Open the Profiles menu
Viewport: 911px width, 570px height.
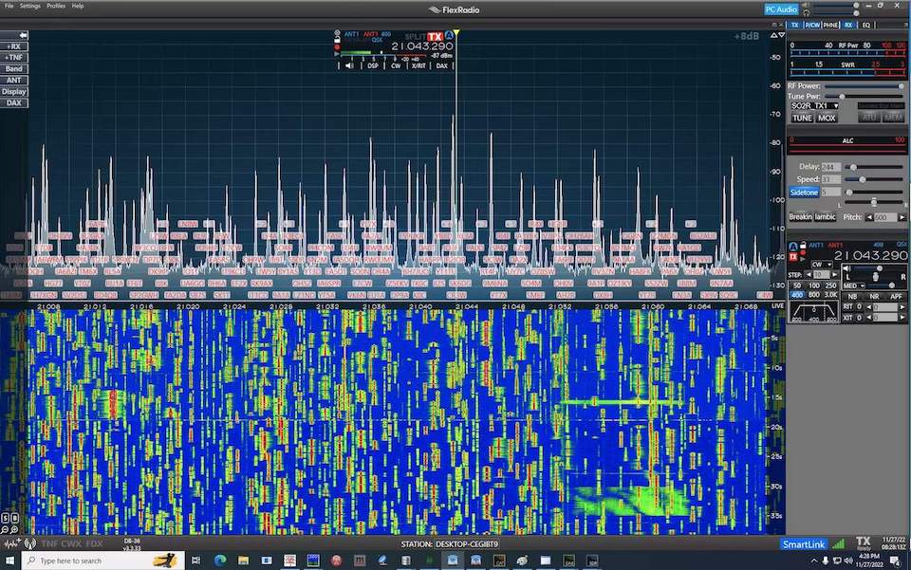(x=56, y=6)
